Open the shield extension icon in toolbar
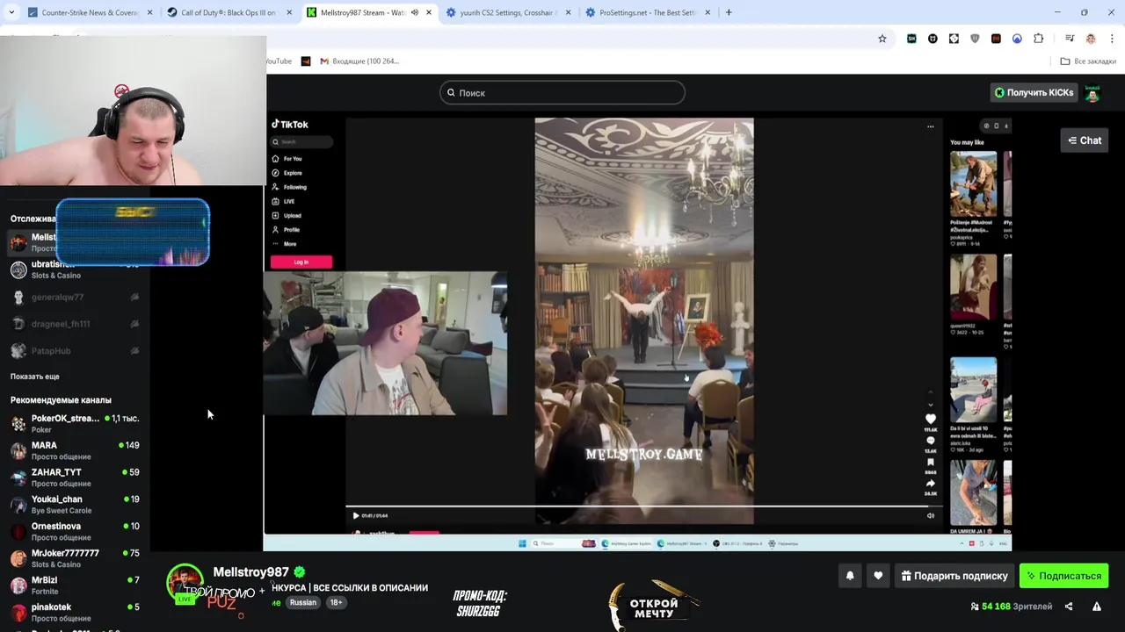 975,39
